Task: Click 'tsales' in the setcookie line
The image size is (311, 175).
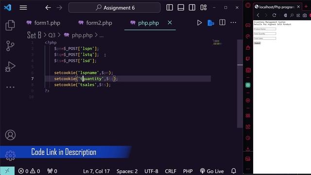Action: point(87,85)
